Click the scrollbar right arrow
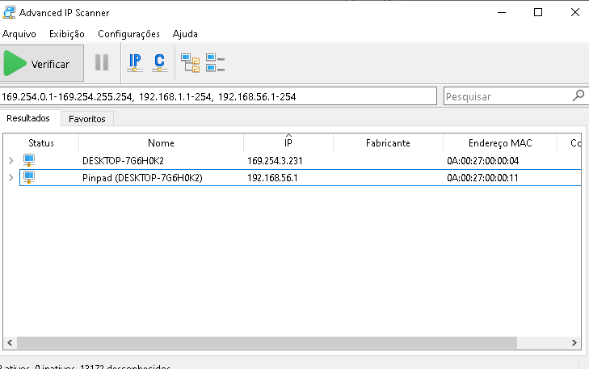Viewport: 589px width, 369px height. (574, 342)
